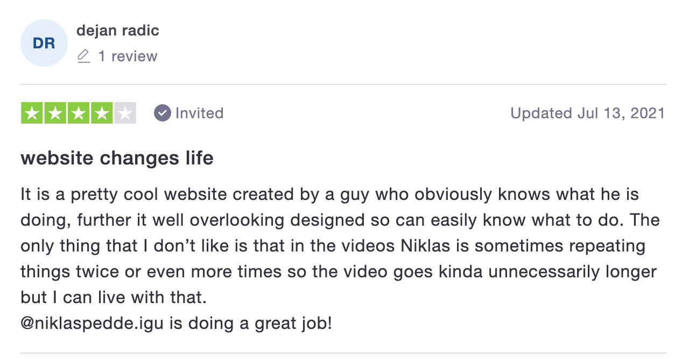Click the DR reviewer avatar circle
This screenshot has width=689, height=359.
pyautogui.click(x=44, y=43)
